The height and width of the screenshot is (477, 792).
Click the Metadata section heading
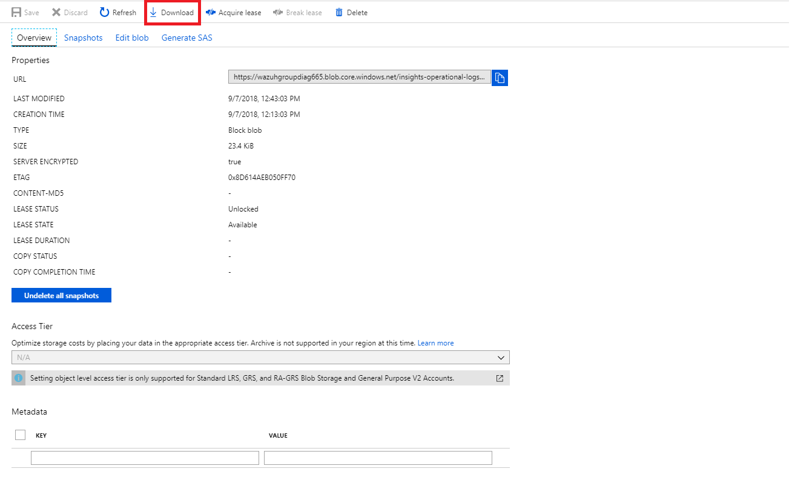29,412
